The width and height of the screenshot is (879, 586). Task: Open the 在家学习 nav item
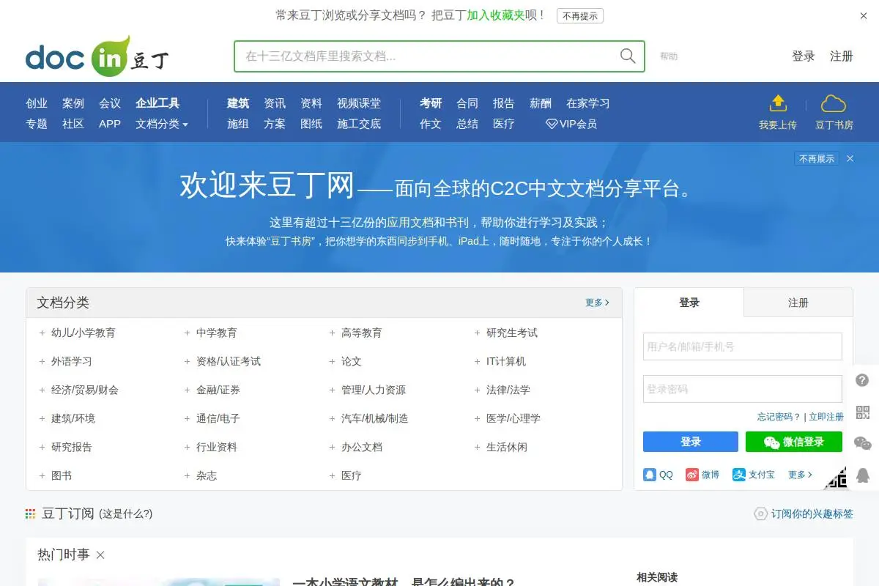[588, 103]
